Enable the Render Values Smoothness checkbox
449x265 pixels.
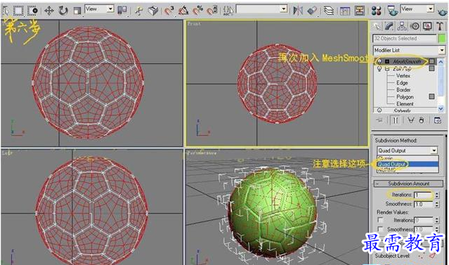tap(381, 229)
